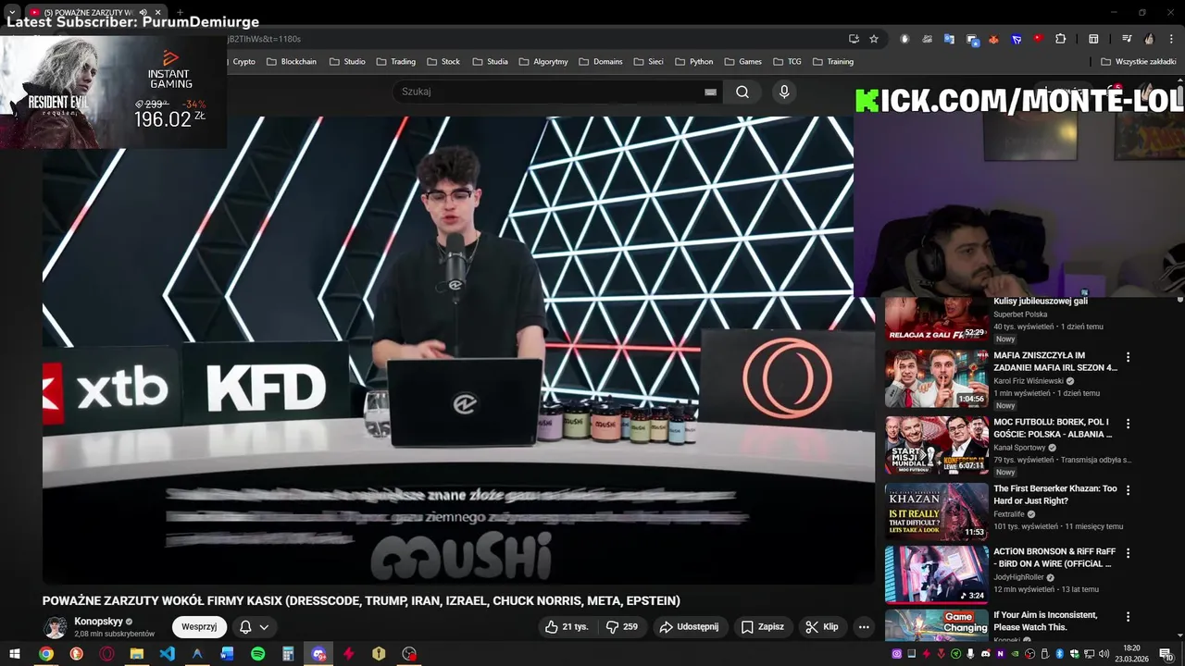
Task: Open the TCG bookmarks folder
Action: (x=788, y=62)
